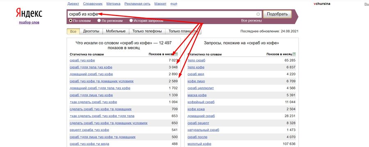The width and height of the screenshot is (369, 147).
Task: Select 'История запросов' radio button
Action: 131,21
